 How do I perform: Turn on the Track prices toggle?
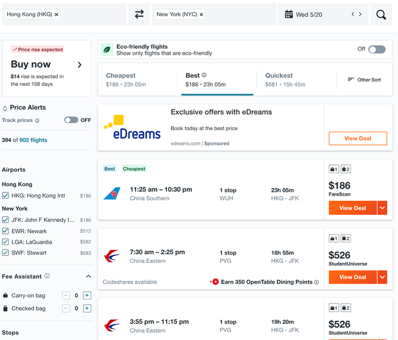(x=71, y=120)
